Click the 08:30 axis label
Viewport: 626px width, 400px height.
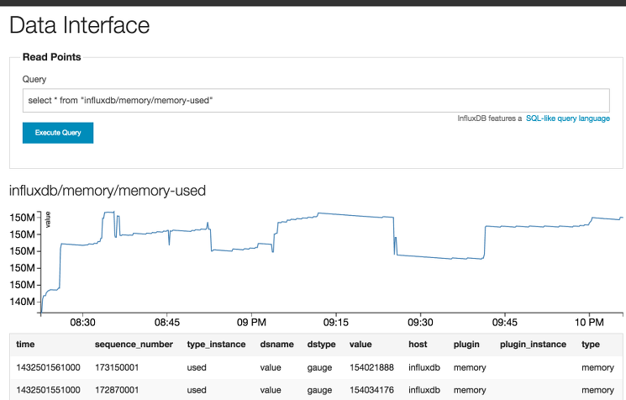pyautogui.click(x=82, y=322)
